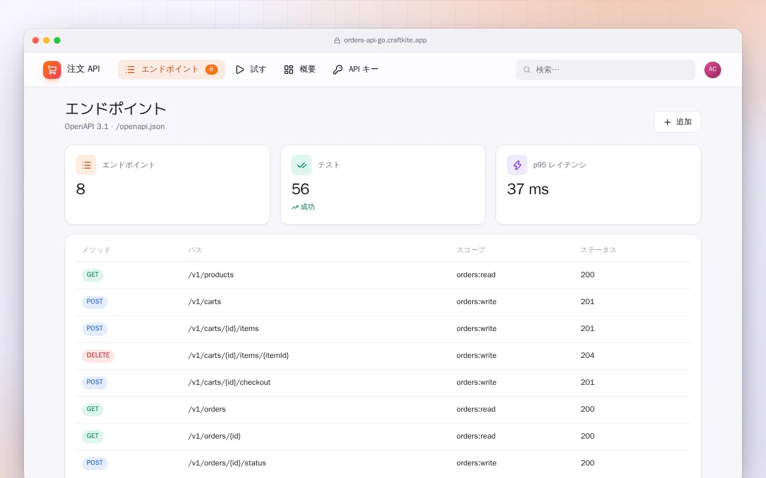Click GET badge for /v1/orders/{id}
Viewport: 766px width, 478px height.
(93, 437)
